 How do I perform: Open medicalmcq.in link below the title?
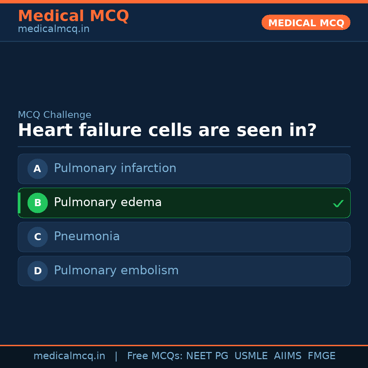pos(53,29)
